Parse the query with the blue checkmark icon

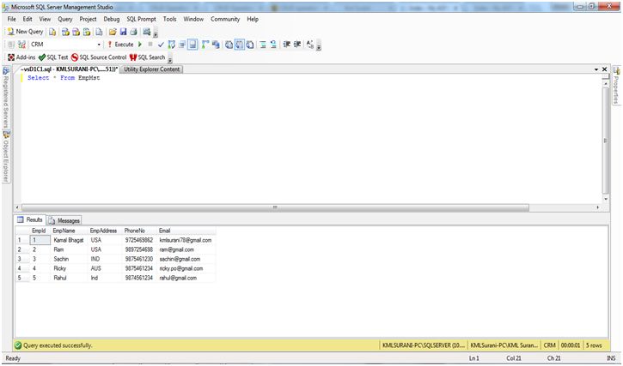[x=161, y=45]
